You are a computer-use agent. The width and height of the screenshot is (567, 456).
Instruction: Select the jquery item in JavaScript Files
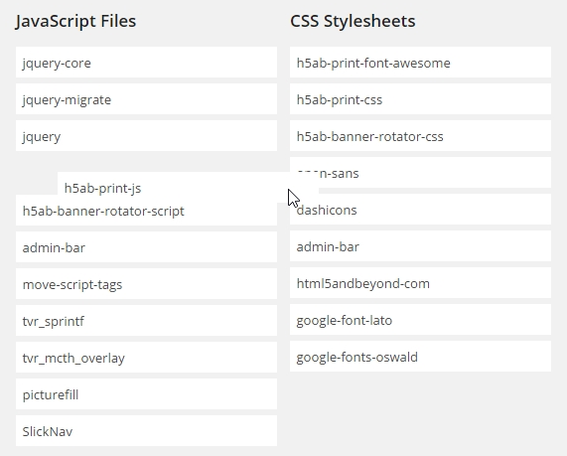[x=146, y=136]
